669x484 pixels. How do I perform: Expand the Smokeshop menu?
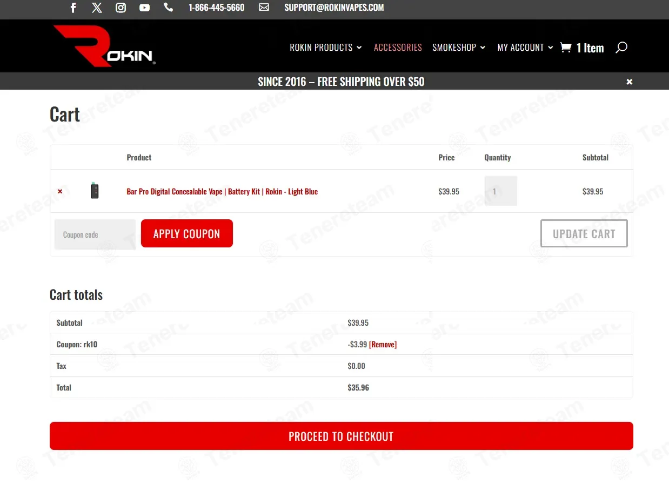(x=459, y=48)
